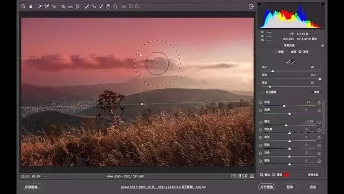Click the 取消 cancel button
This screenshot has width=344, height=194.
290,187
